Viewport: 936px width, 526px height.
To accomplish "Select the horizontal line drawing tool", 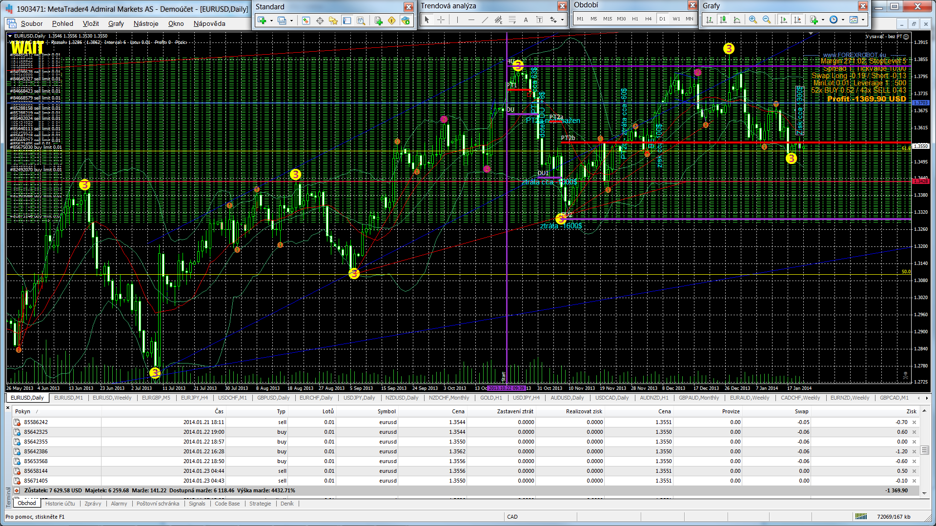I will [471, 20].
